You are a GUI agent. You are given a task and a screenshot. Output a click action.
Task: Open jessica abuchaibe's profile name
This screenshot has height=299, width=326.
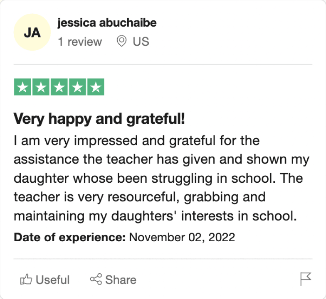click(107, 22)
